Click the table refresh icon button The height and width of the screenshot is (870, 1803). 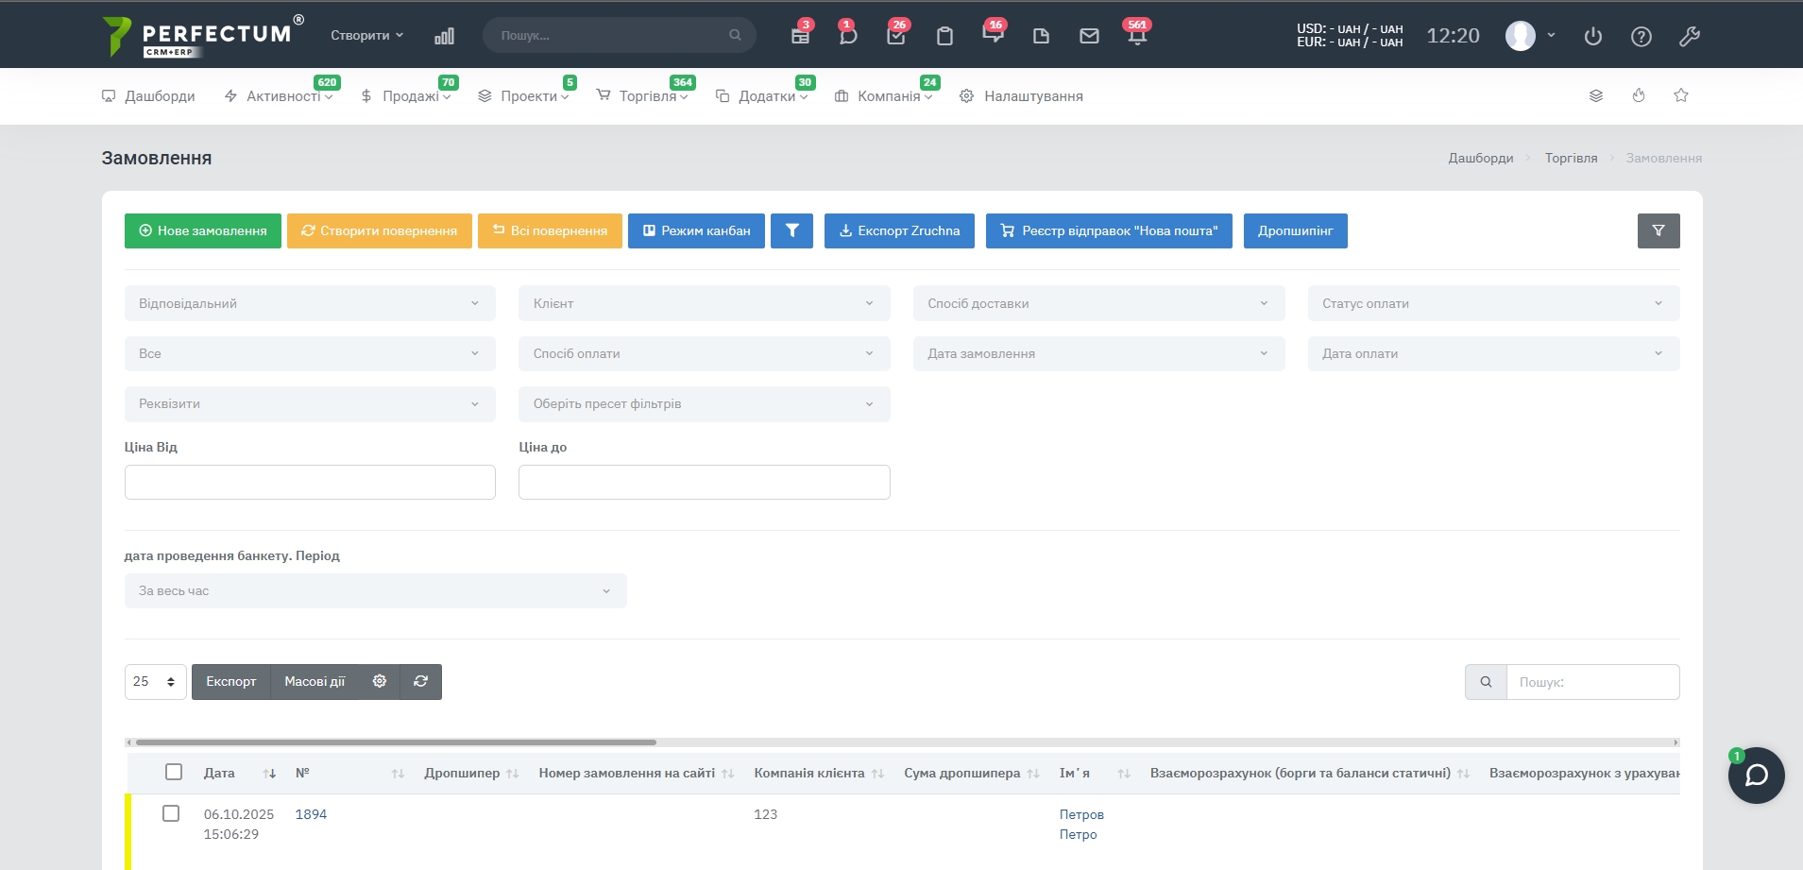pyautogui.click(x=420, y=681)
